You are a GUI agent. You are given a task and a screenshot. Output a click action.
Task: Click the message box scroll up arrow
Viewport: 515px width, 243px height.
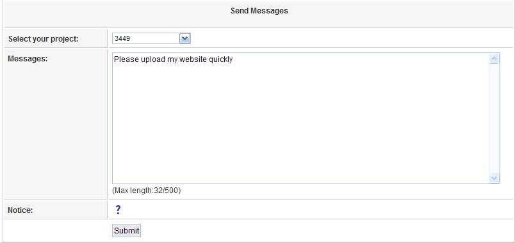point(495,59)
